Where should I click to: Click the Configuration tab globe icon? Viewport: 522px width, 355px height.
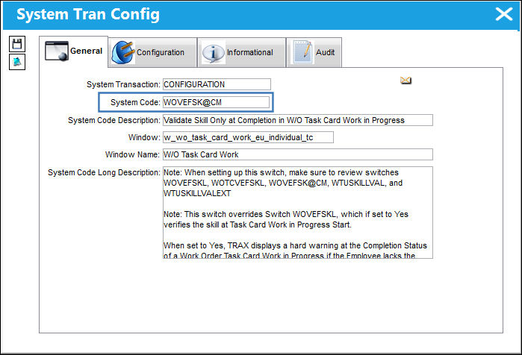pyautogui.click(x=122, y=52)
